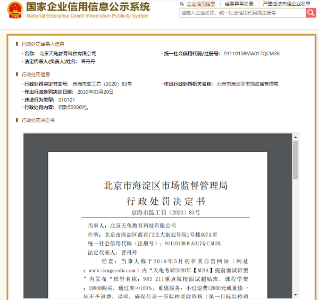Click the website address www.tianguiedu.com in the document
319x300 pixels.
(x=112, y=271)
